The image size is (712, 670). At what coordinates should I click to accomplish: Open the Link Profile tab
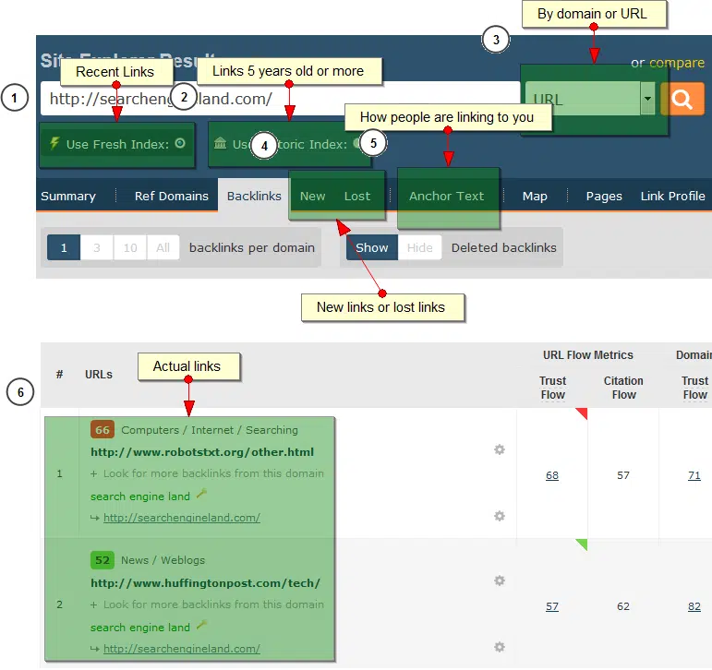pyautogui.click(x=672, y=196)
